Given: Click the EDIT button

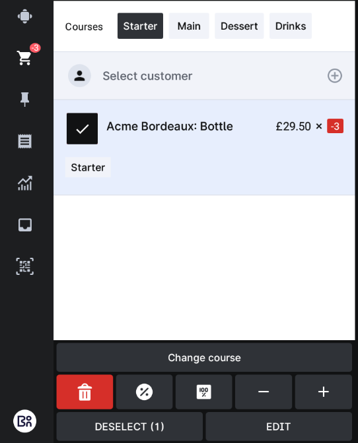Looking at the screenshot, I should point(279,427).
